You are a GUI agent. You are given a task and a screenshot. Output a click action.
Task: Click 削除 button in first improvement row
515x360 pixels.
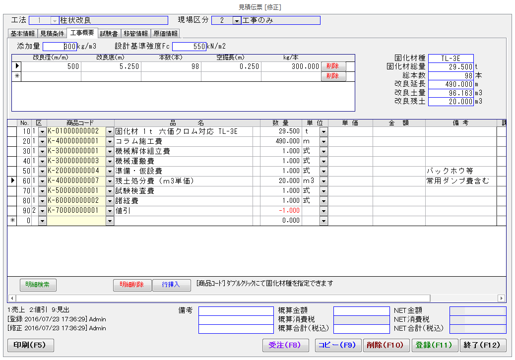333,66
